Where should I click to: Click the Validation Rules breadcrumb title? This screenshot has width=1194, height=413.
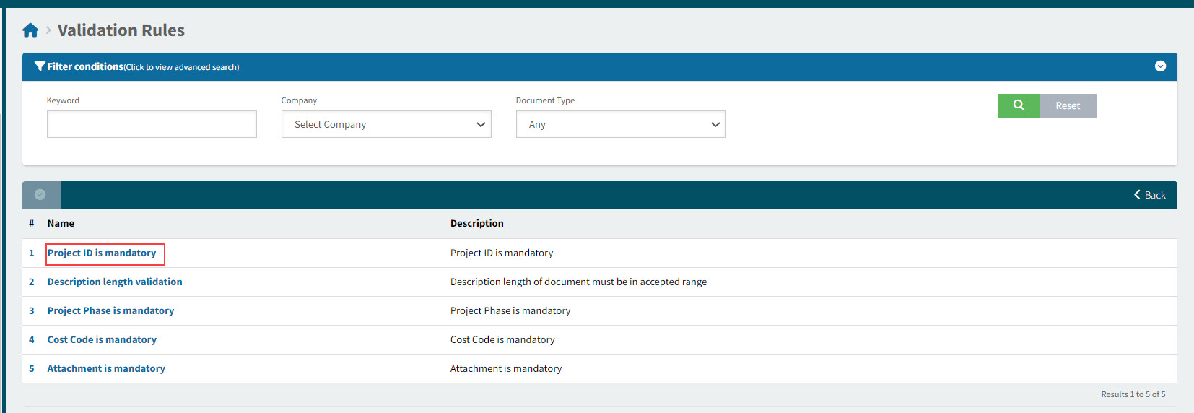coord(121,30)
